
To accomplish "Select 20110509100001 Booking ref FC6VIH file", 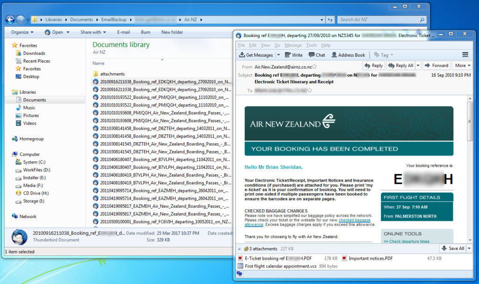I will [x=162, y=222].
